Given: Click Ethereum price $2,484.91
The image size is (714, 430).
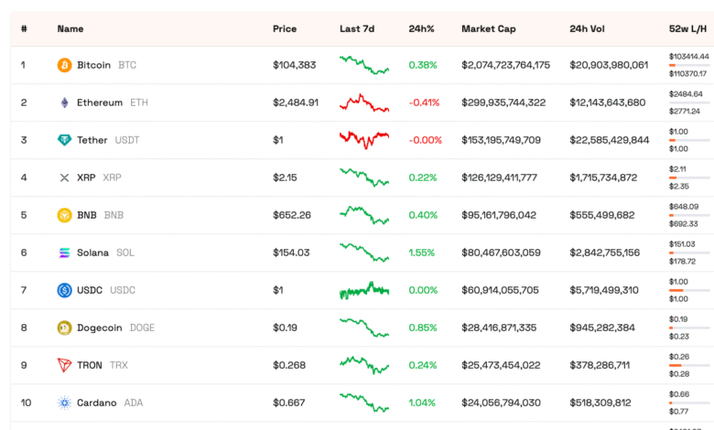Looking at the screenshot, I should point(296,102).
